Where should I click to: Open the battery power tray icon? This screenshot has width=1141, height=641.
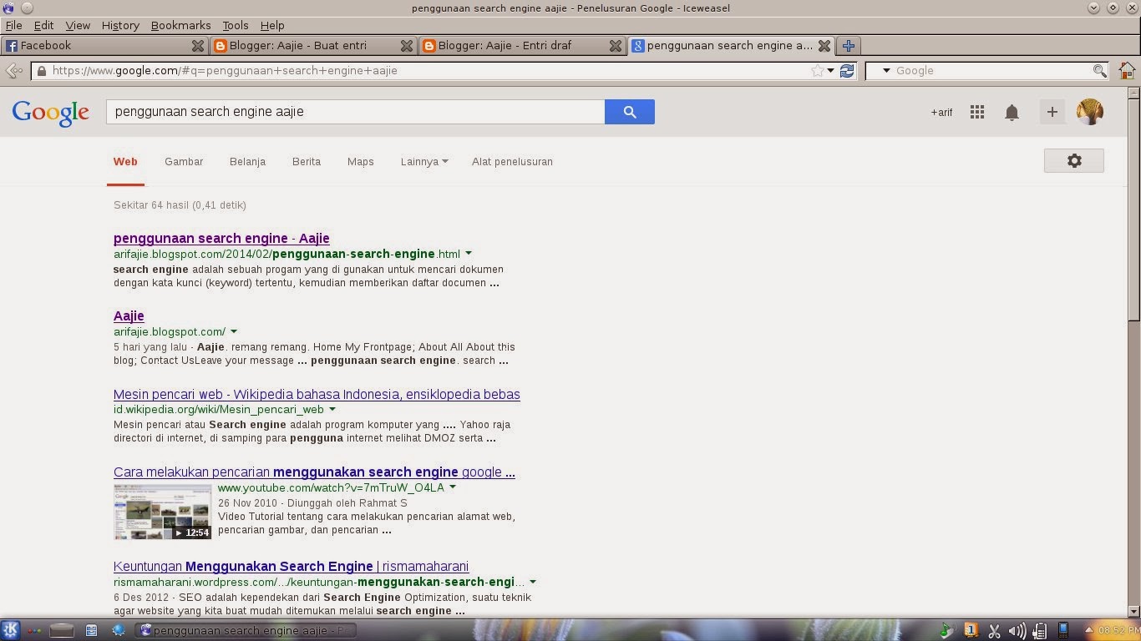click(1040, 631)
